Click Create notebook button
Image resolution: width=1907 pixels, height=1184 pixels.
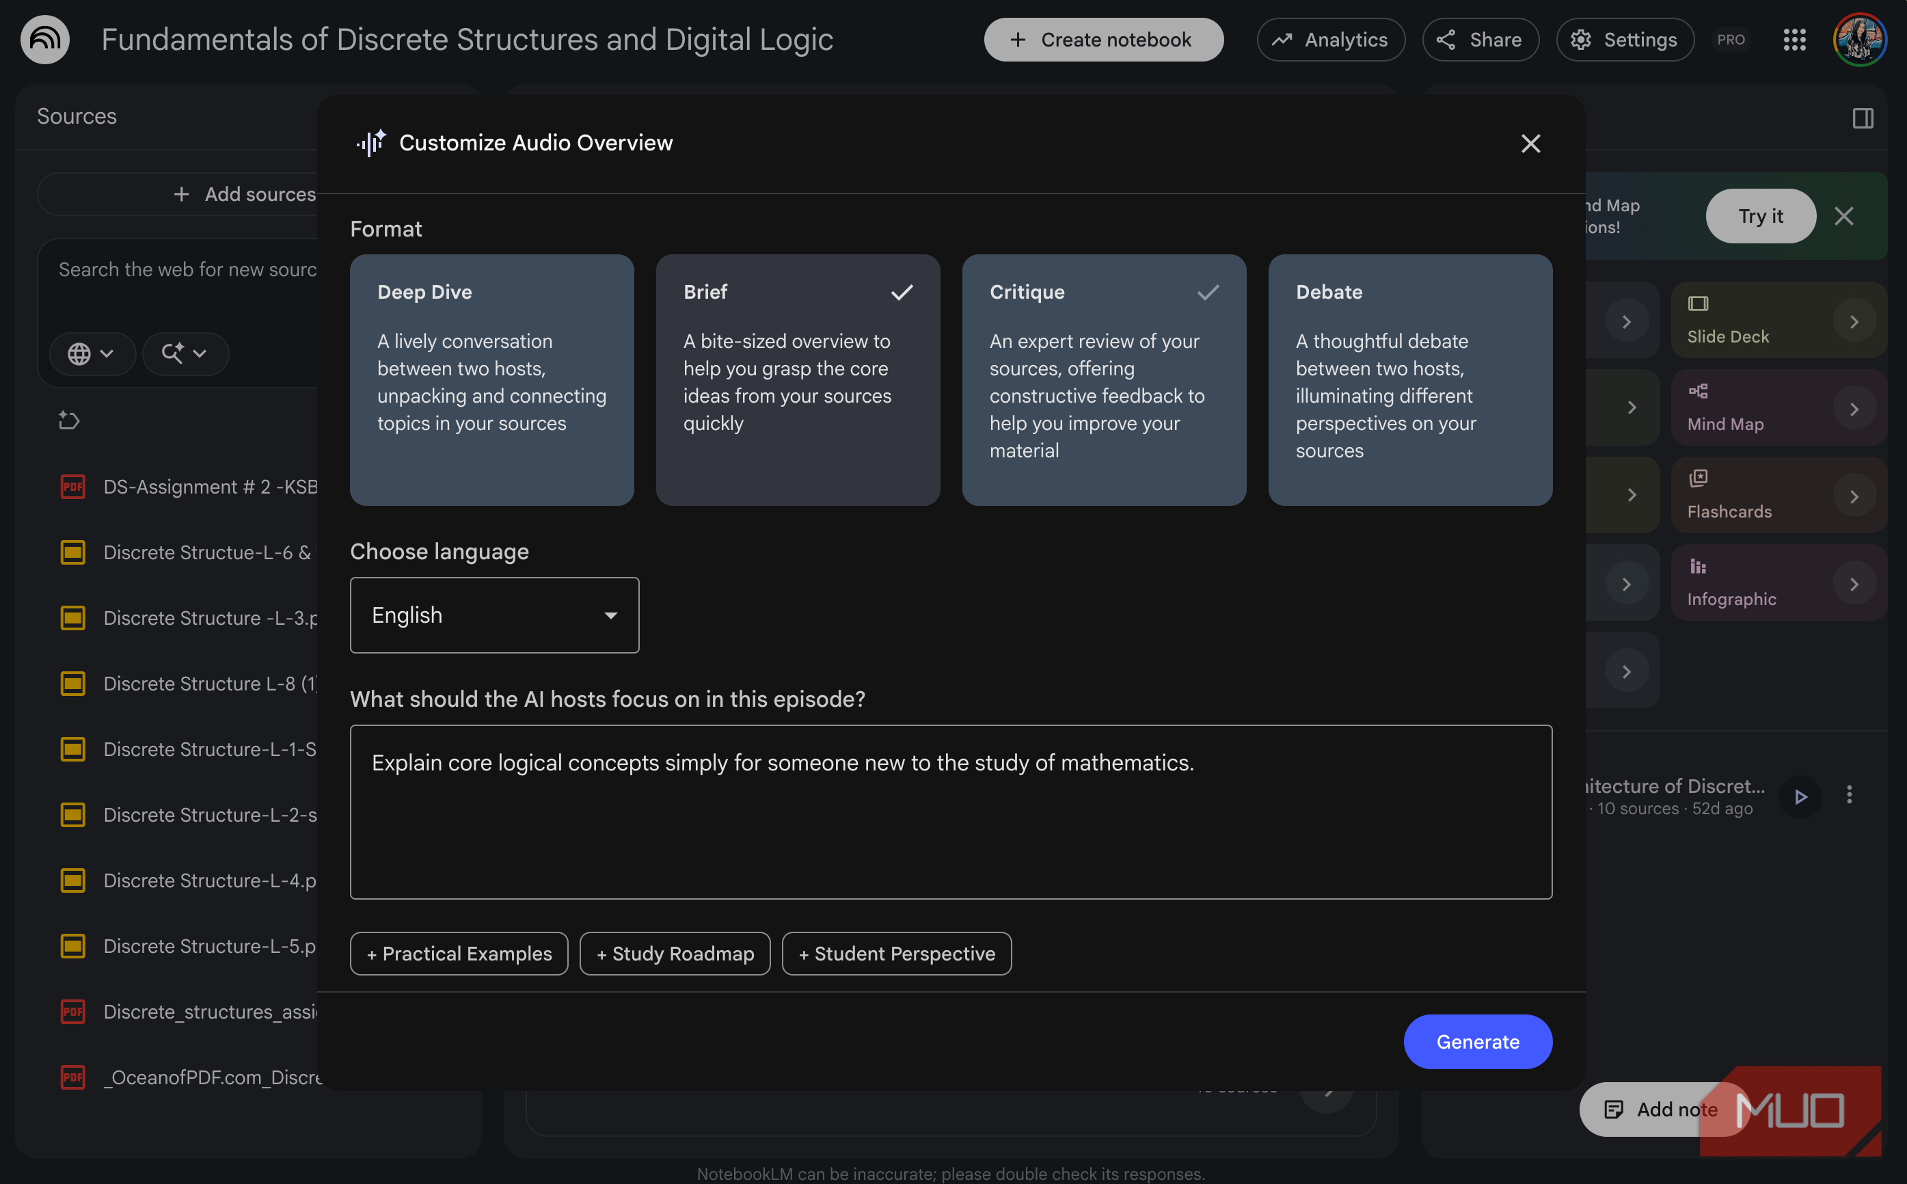[x=1103, y=40]
